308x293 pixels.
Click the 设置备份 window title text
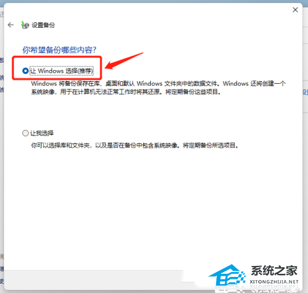(x=43, y=25)
